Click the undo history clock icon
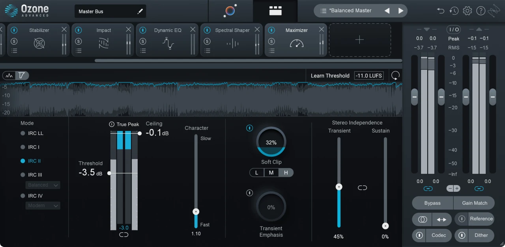This screenshot has height=247, width=505. click(454, 11)
